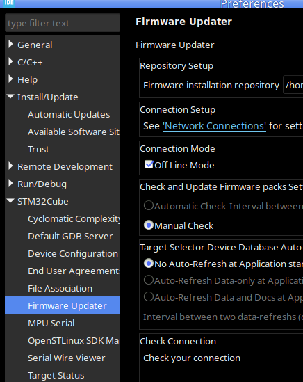Select STM32Cube label in tree

click(43, 202)
